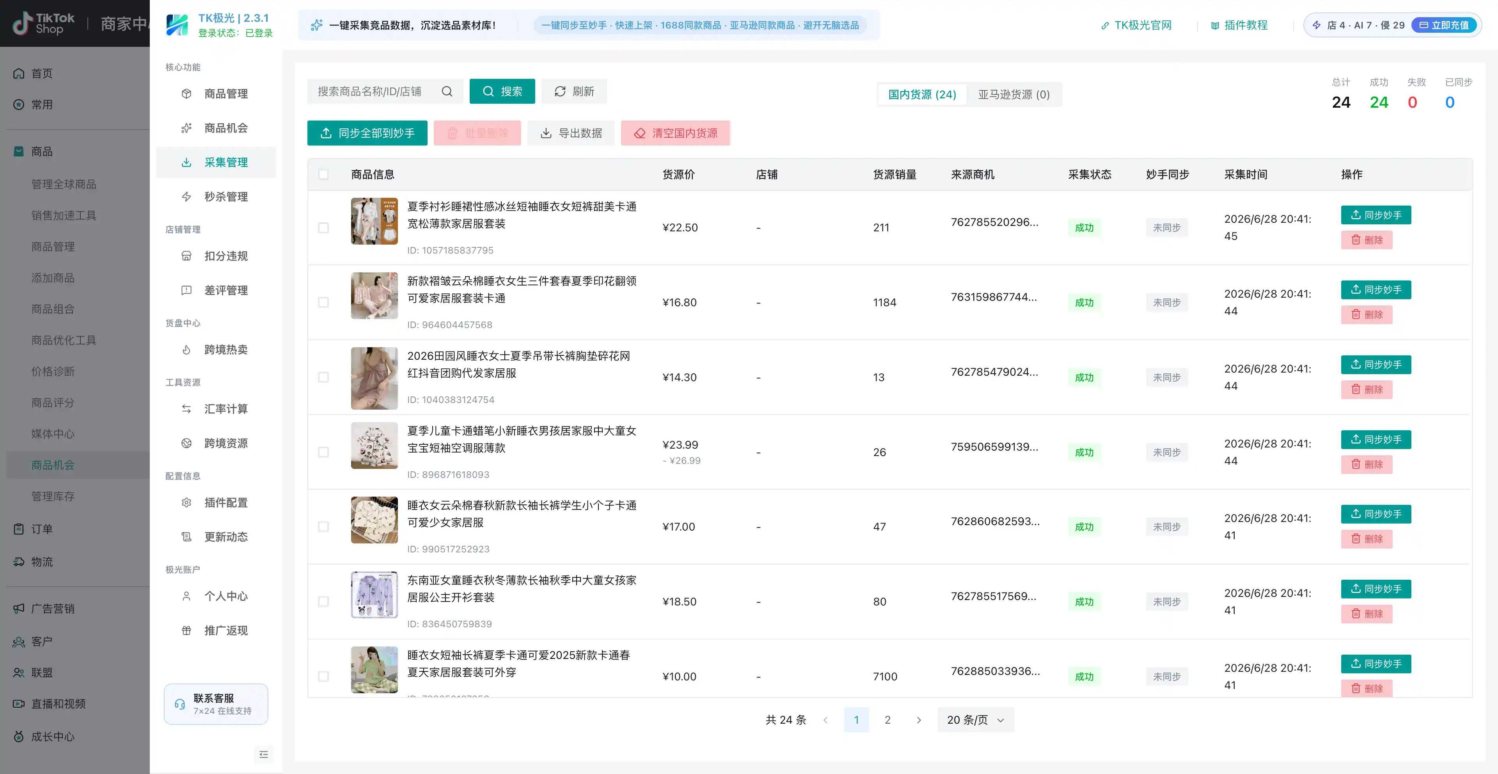Delete the ¥17.00 product row
Viewport: 1498px width, 774px height.
(x=1367, y=539)
